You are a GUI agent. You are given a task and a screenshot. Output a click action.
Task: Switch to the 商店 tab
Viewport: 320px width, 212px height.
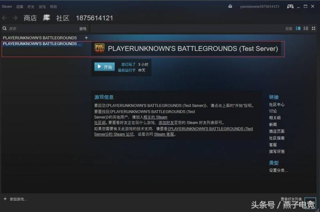coord(30,18)
